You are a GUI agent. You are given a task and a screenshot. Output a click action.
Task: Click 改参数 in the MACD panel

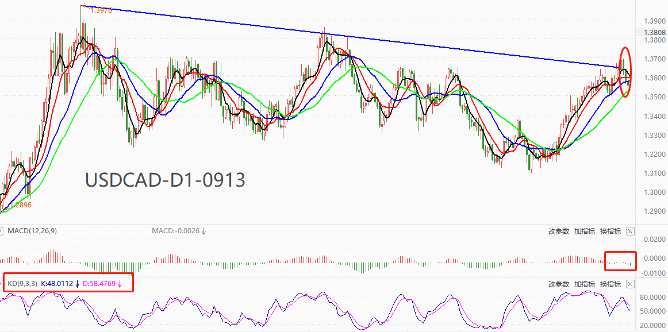[558, 231]
